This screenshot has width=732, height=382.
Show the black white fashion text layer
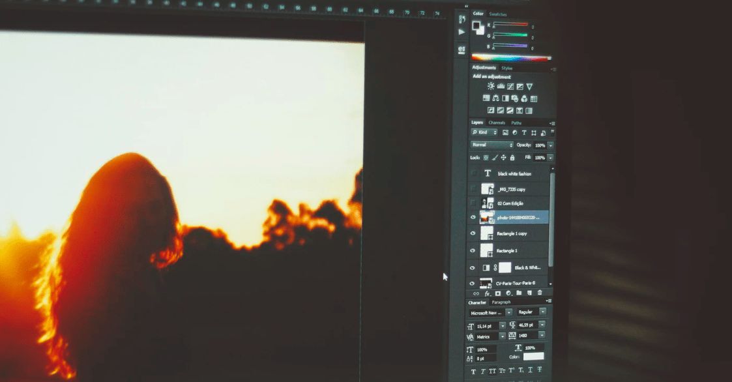473,173
